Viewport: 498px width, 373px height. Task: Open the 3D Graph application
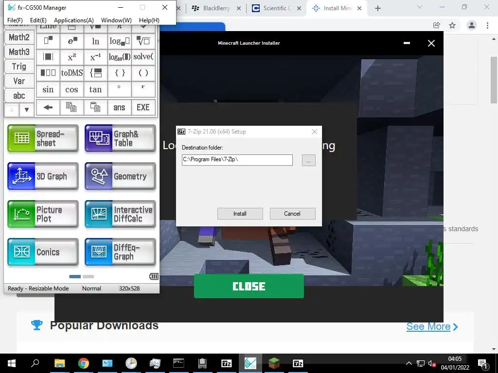[43, 176]
